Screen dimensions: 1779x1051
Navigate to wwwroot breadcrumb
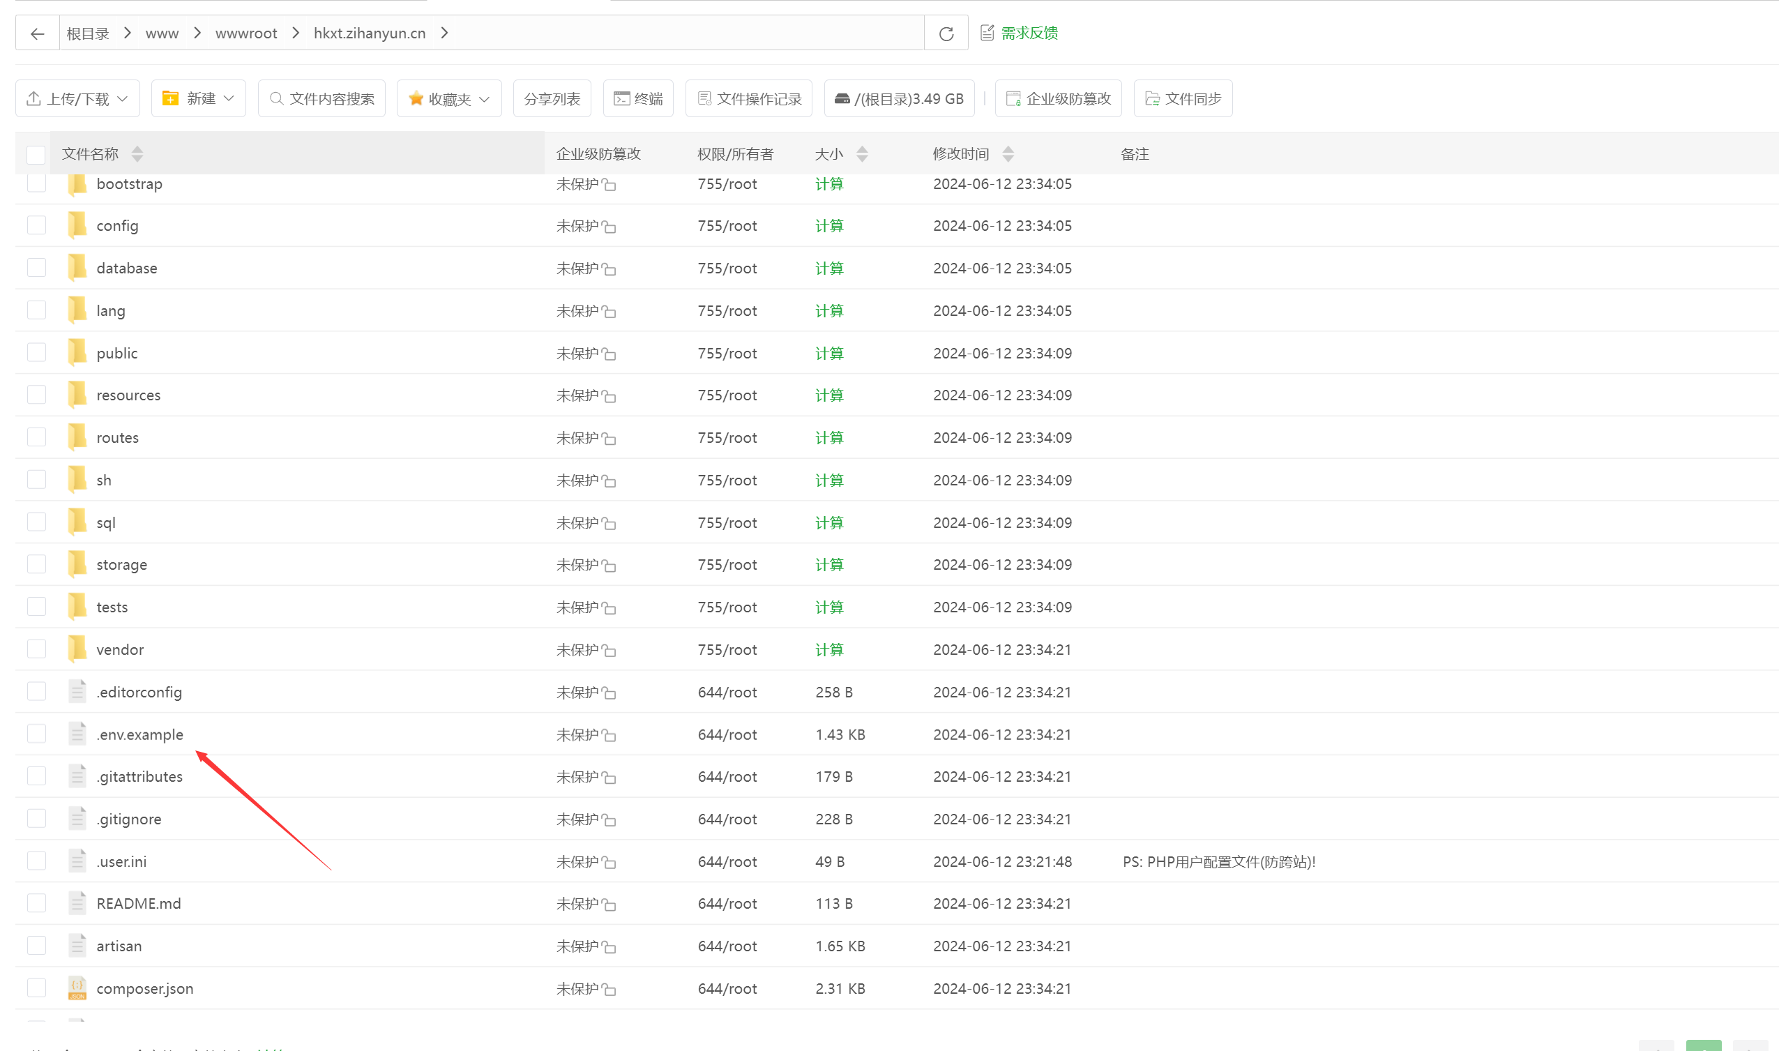[245, 33]
